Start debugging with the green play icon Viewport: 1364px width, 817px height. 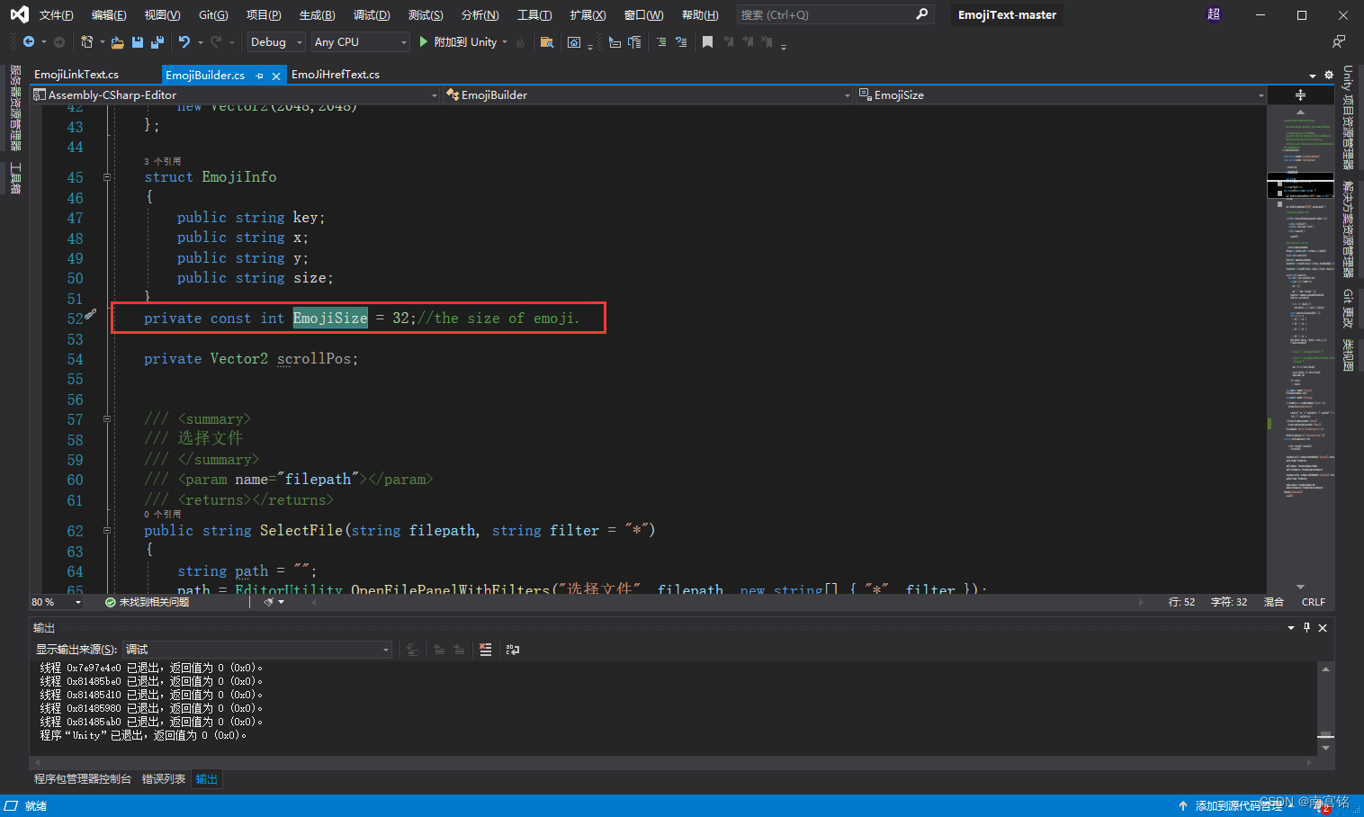(423, 42)
